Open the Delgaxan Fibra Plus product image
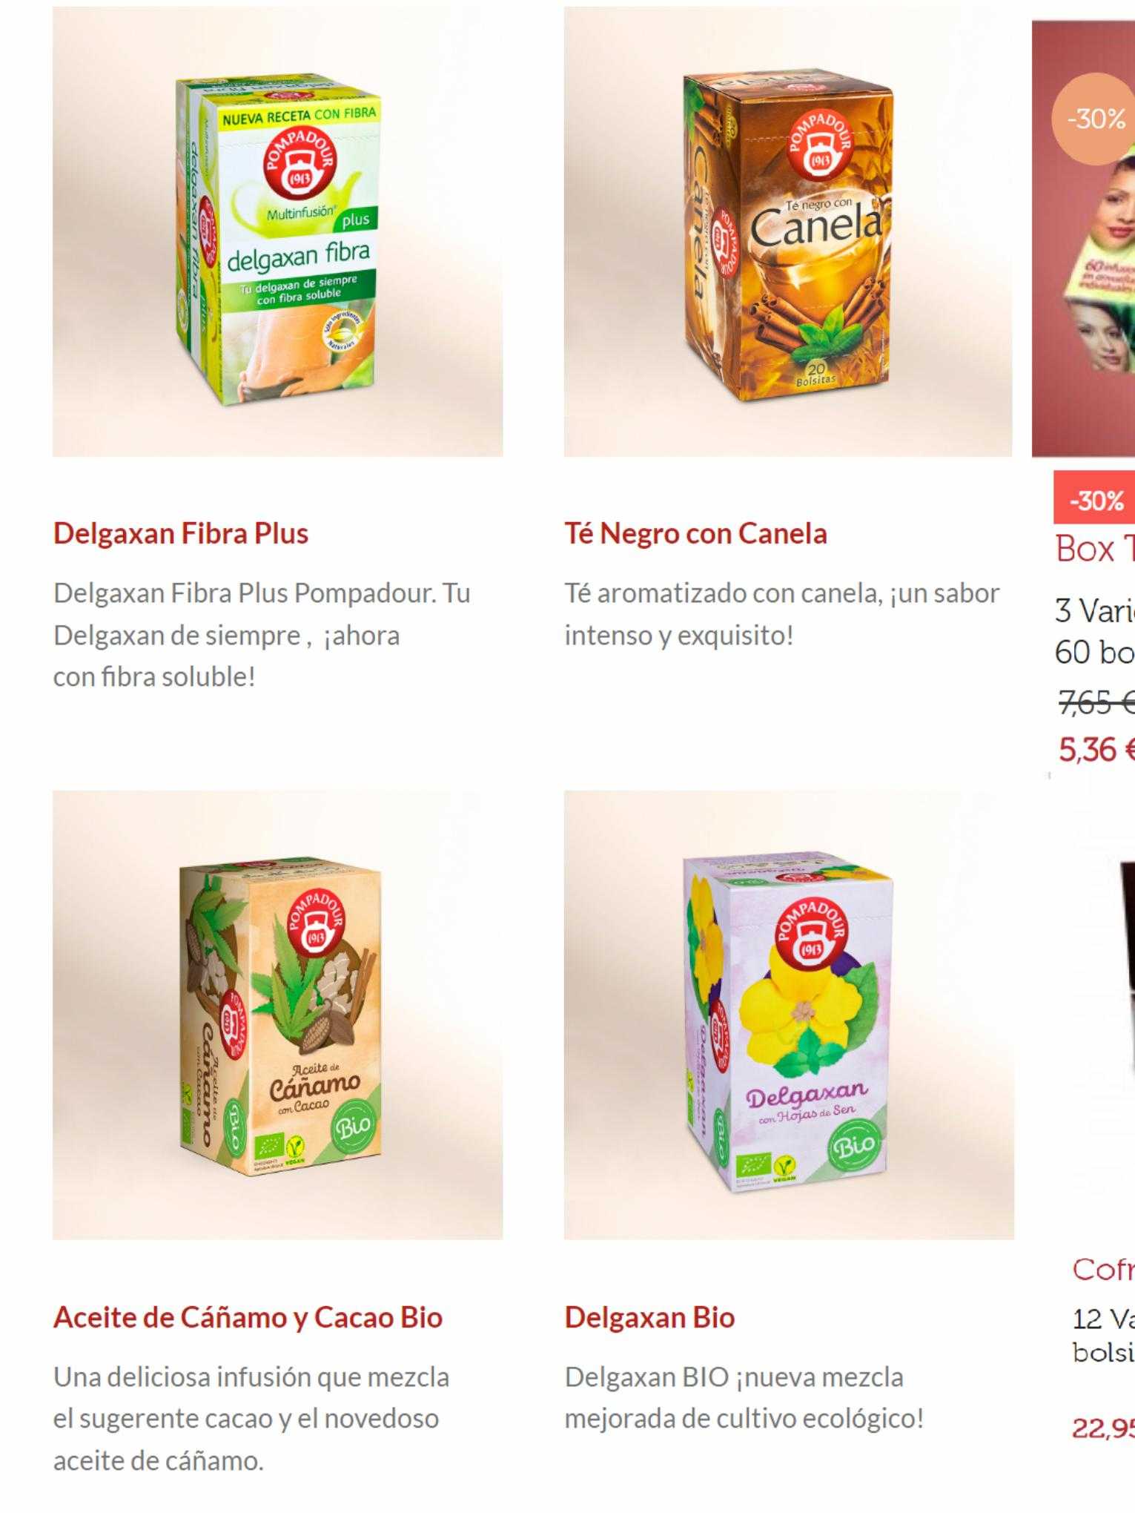 point(277,232)
